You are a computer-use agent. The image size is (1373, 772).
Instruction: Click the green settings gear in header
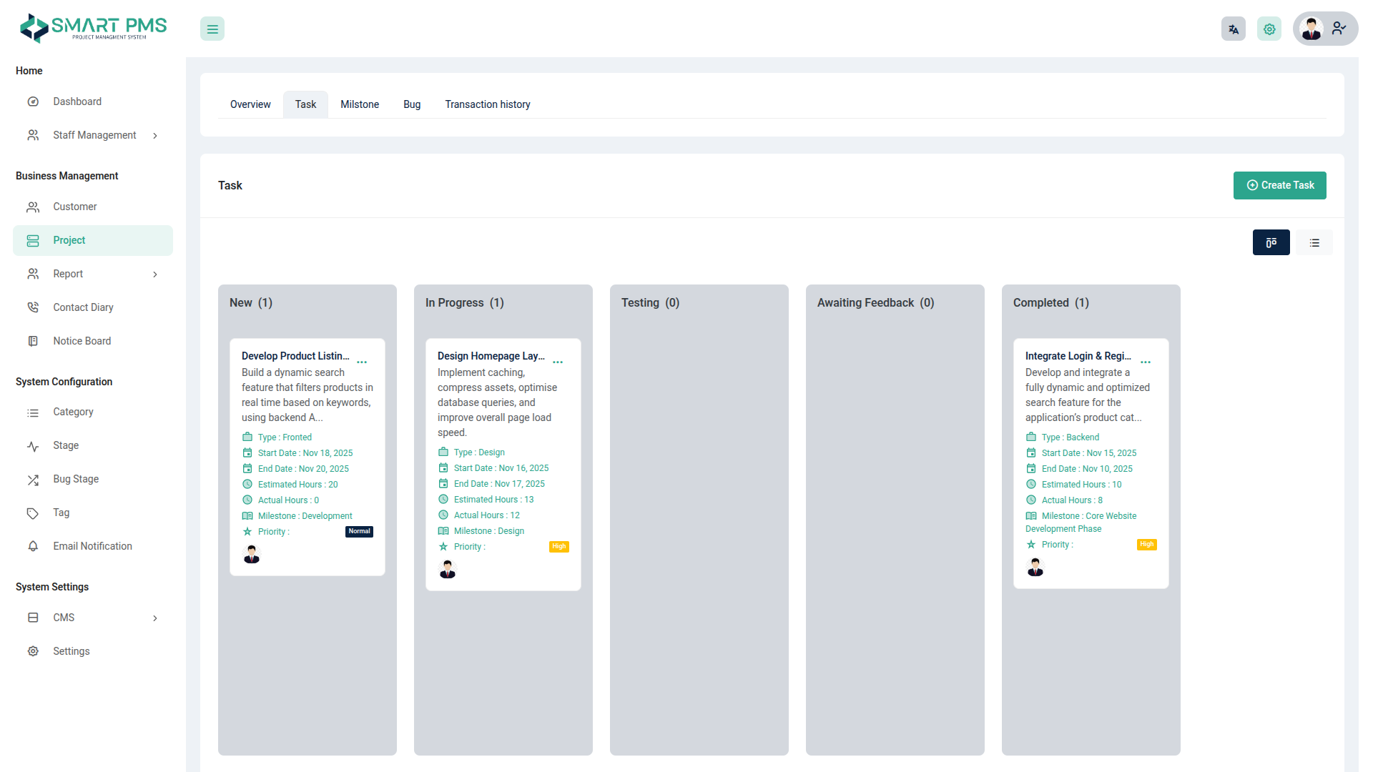[x=1269, y=29]
